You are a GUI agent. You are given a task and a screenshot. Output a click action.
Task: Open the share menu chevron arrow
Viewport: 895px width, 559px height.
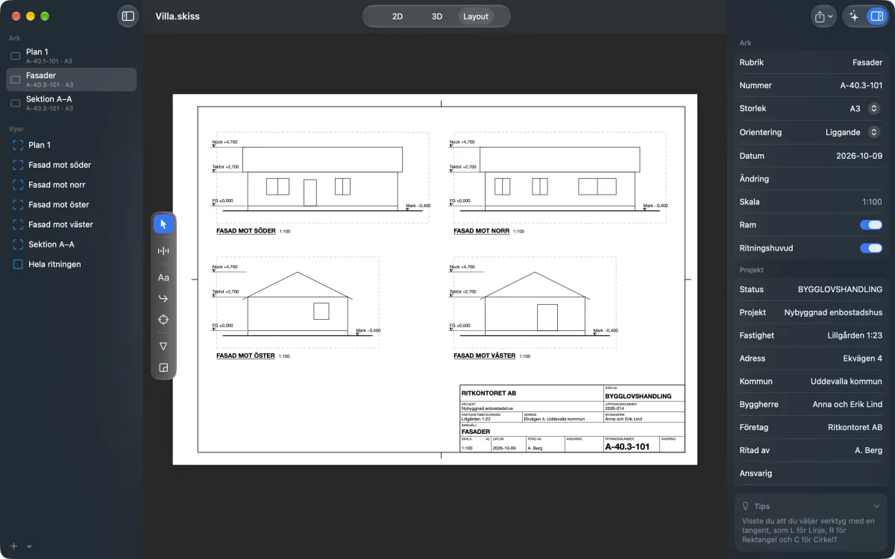[831, 16]
